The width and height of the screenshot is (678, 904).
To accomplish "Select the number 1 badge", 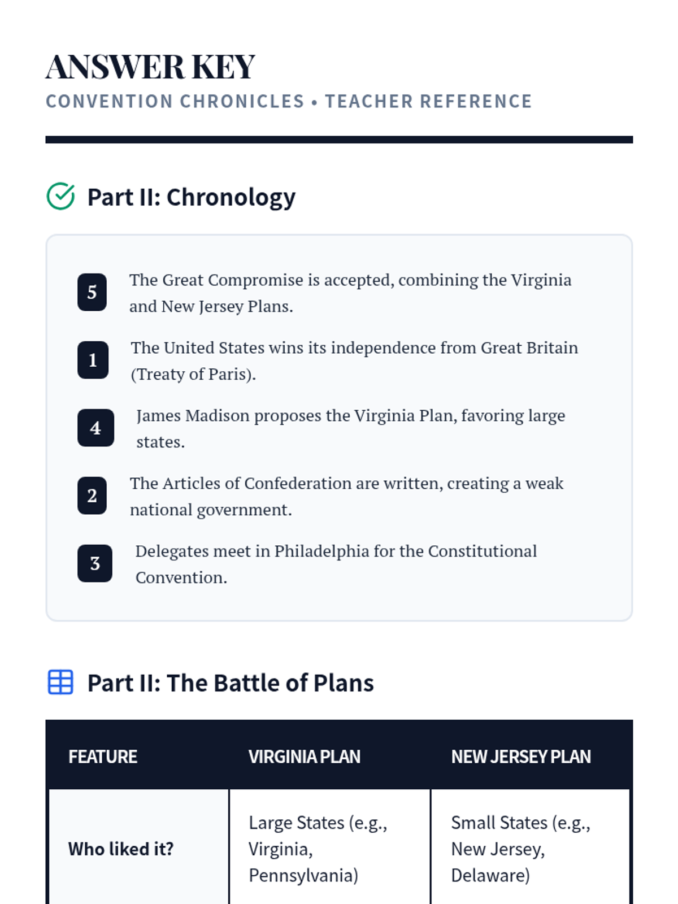I will coord(93,360).
